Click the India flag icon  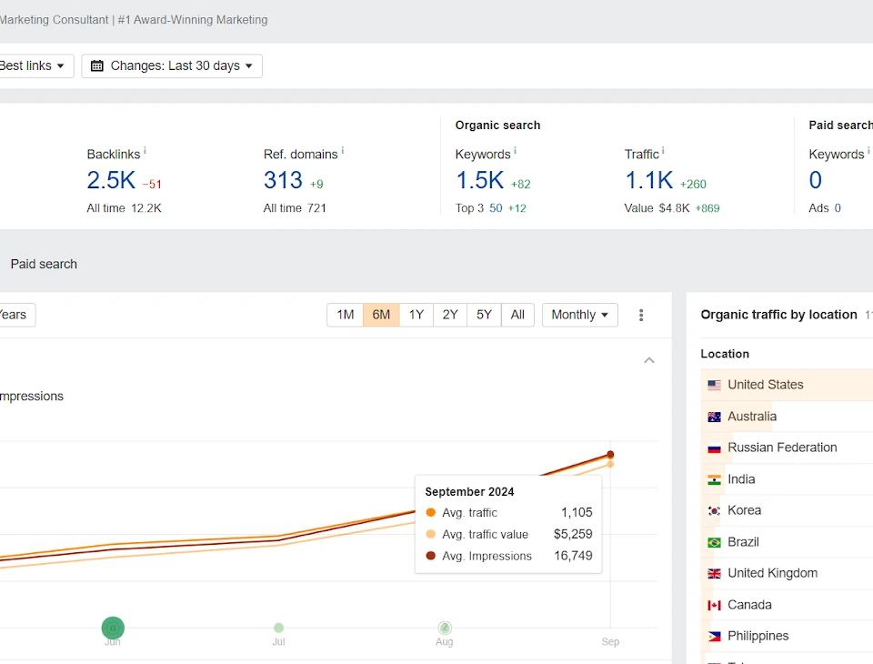(x=715, y=479)
